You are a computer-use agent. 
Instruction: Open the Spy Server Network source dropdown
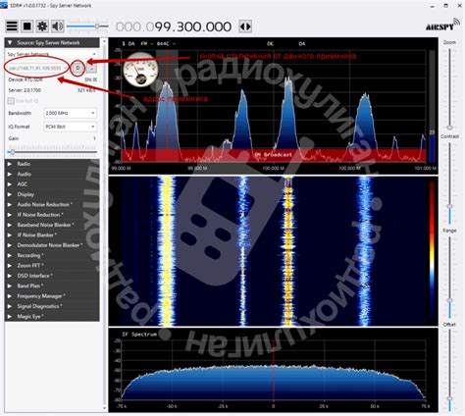52,54
